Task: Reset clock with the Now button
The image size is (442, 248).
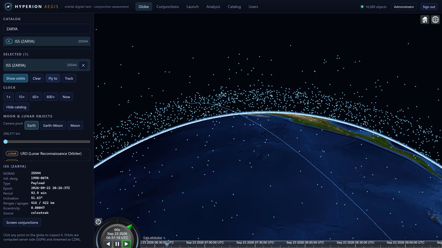Action: [x=66, y=97]
